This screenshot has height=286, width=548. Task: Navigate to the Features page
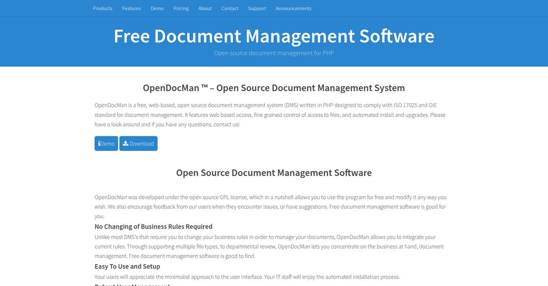coord(131,8)
